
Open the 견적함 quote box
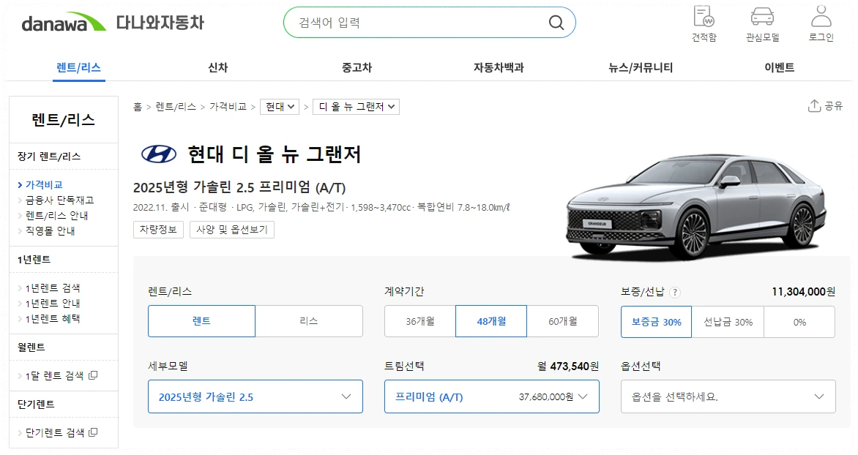[x=702, y=23]
